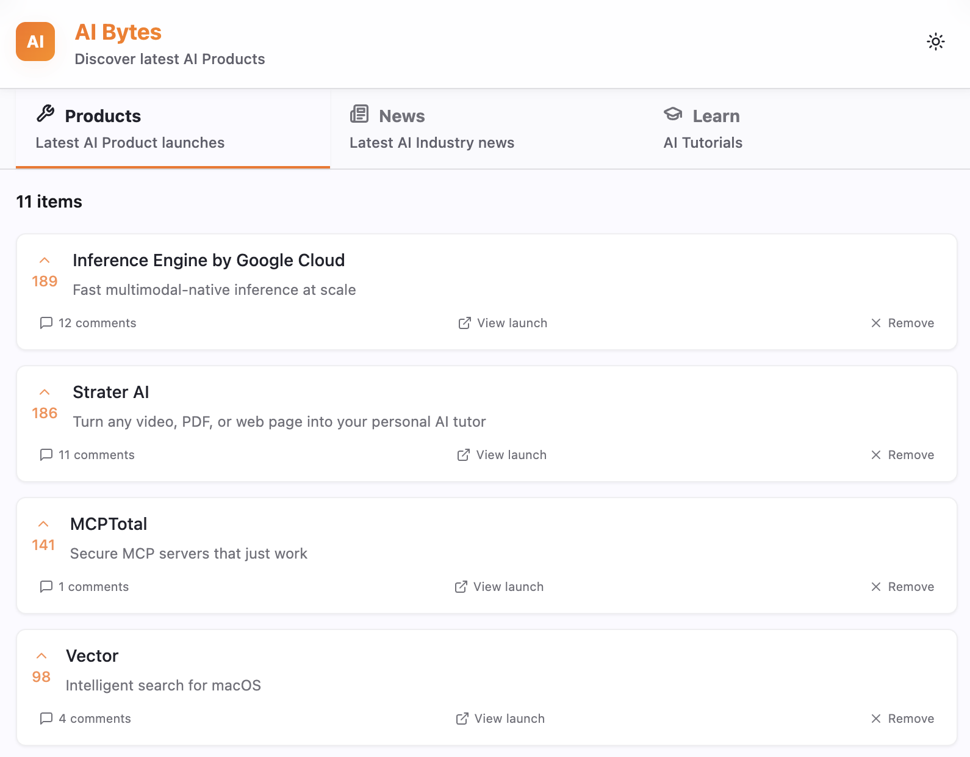Click comment bubble icon for MCPTotal
This screenshot has height=757, width=970.
click(x=46, y=587)
